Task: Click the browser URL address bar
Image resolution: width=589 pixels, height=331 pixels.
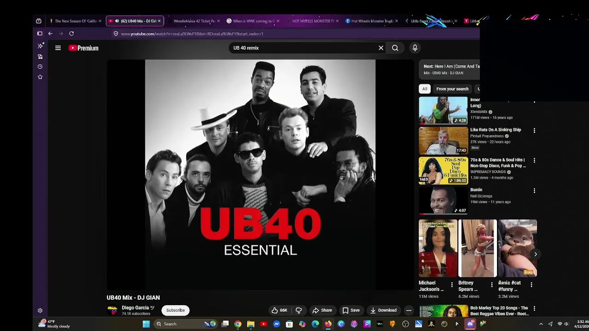Action: pos(294,34)
